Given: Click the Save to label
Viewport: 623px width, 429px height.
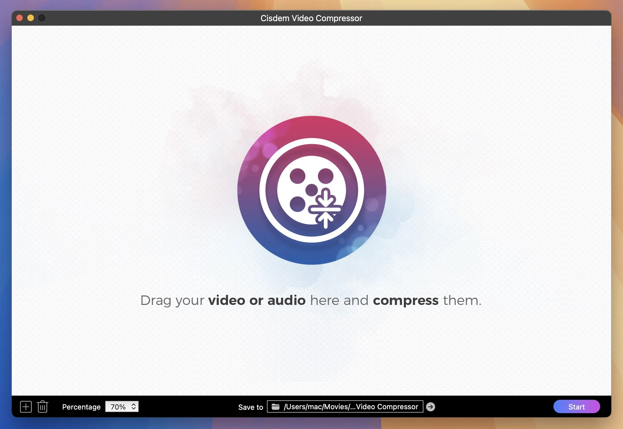Looking at the screenshot, I should (x=251, y=407).
